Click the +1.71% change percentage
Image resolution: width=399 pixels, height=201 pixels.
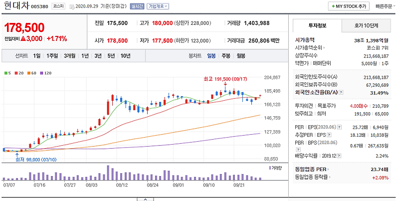pos(57,39)
